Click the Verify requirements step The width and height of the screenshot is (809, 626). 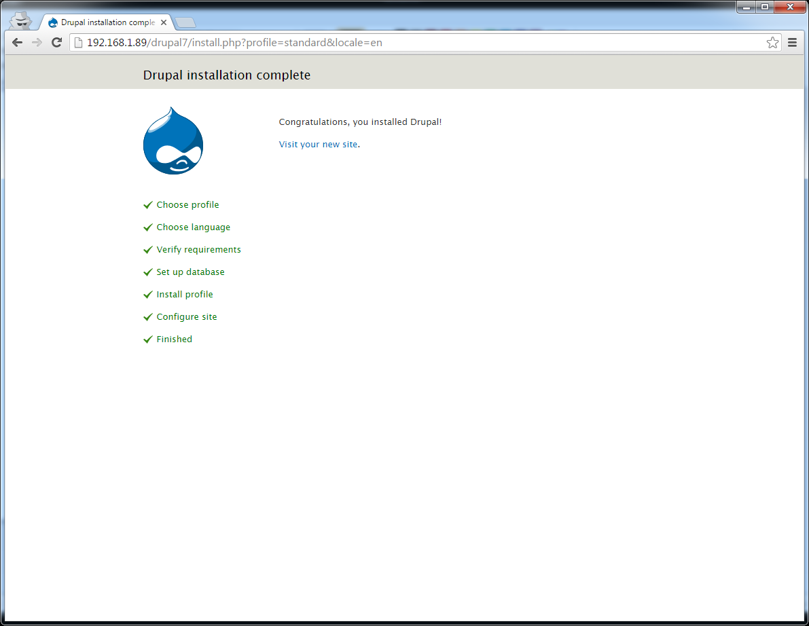click(198, 250)
